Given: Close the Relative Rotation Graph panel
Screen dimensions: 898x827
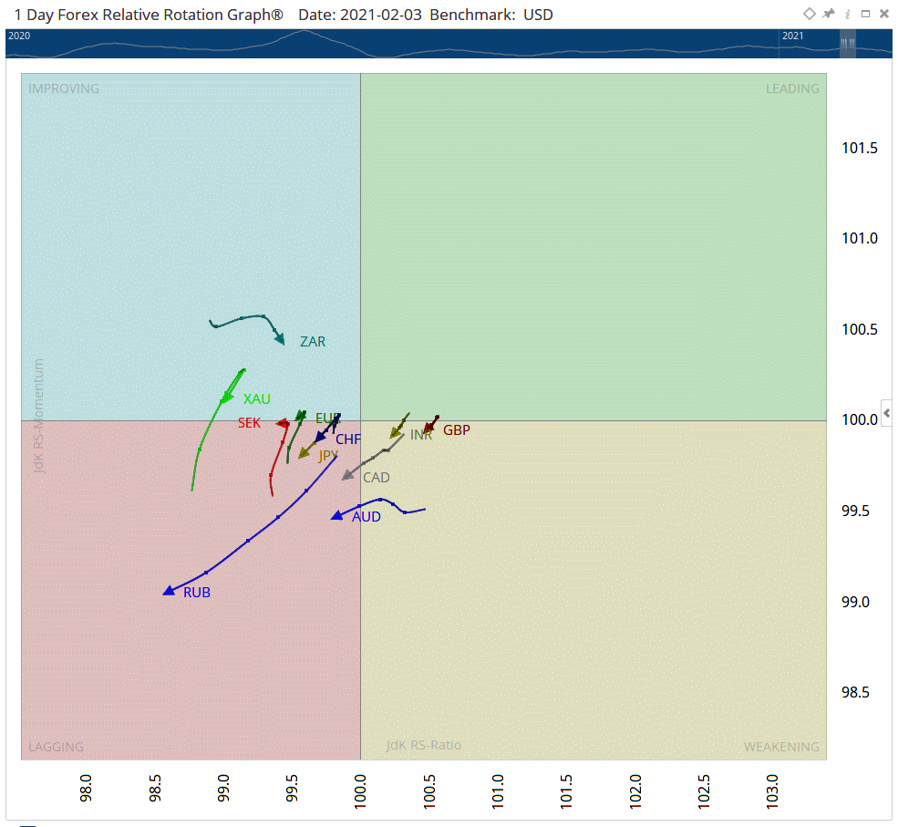Looking at the screenshot, I should tap(883, 14).
